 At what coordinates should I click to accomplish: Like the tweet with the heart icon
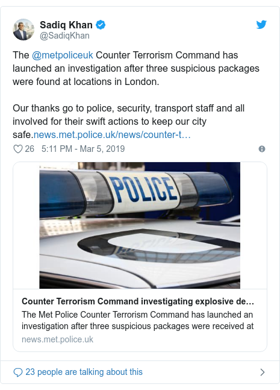point(18,149)
